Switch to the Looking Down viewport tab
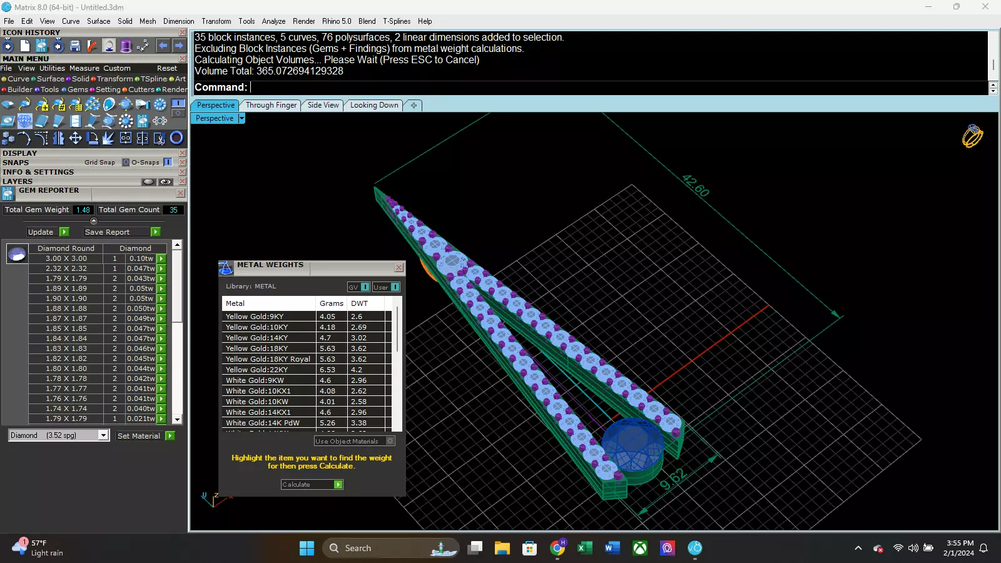 tap(374, 105)
